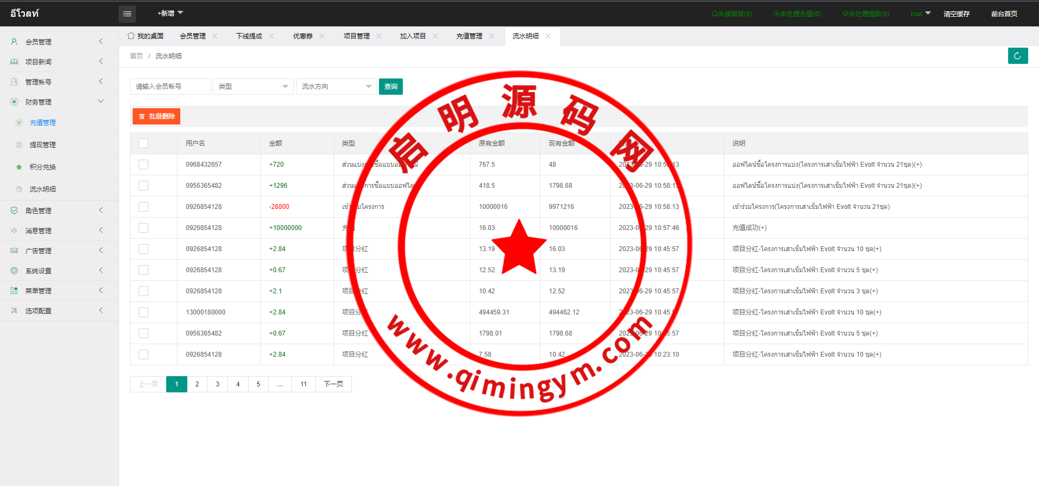
Task: Click the green refresh icon button
Action: [1017, 56]
